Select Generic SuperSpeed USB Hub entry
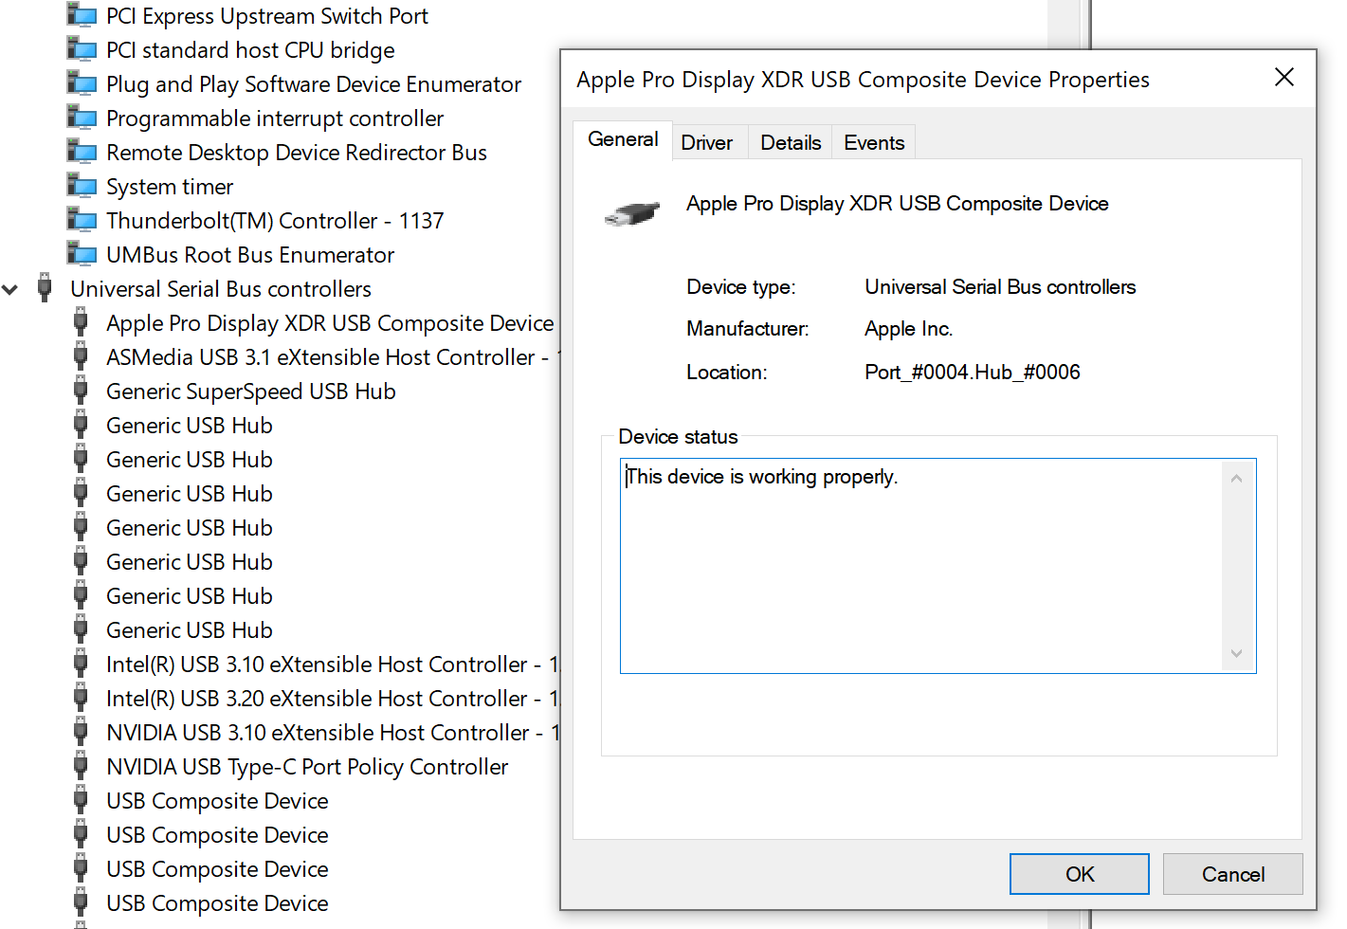1347x929 pixels. click(x=251, y=392)
